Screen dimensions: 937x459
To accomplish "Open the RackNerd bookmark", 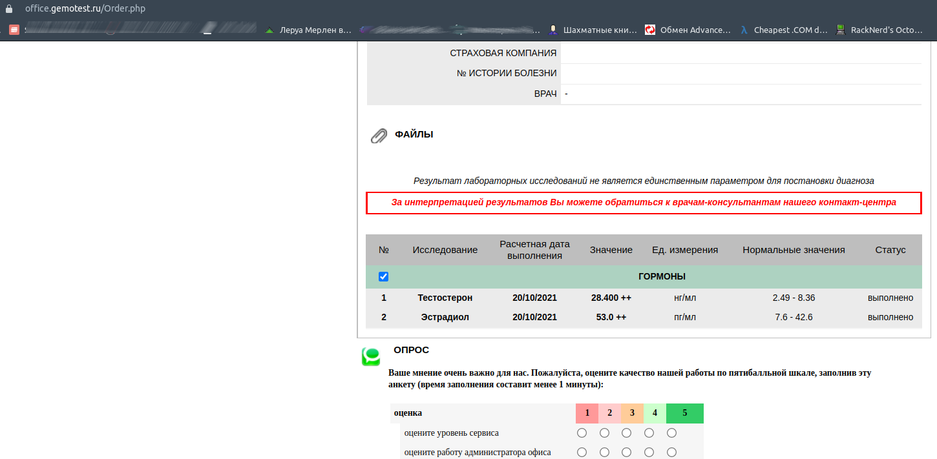I will [x=879, y=30].
